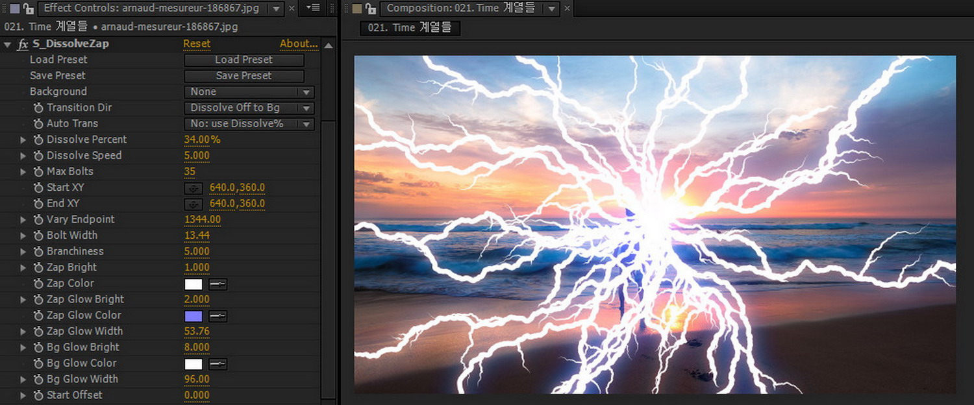Expand the Vary Endpoint property
Image resolution: width=974 pixels, height=405 pixels.
(x=23, y=219)
